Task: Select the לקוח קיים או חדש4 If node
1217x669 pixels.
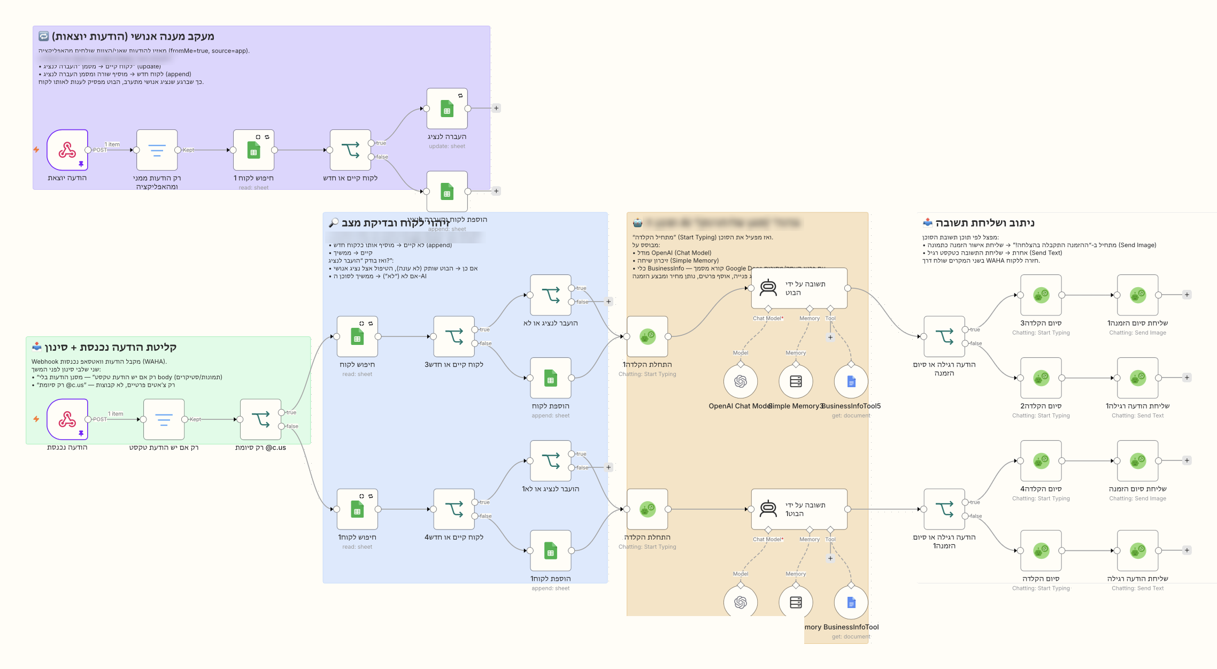Action: point(454,509)
